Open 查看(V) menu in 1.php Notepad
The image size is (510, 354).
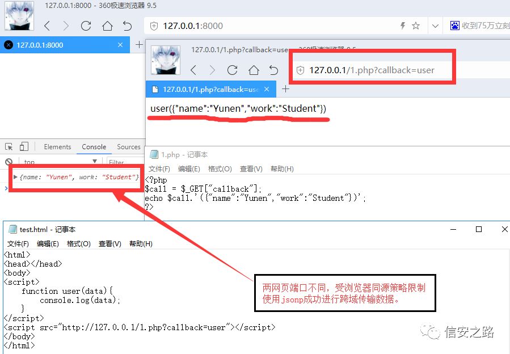[251, 169]
